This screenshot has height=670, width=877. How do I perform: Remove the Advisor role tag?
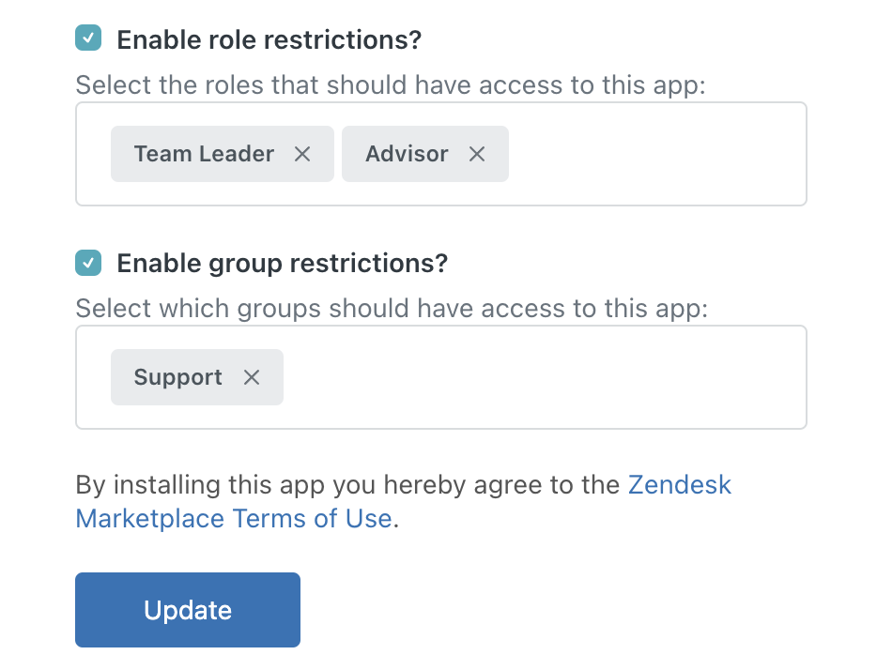[x=477, y=154]
